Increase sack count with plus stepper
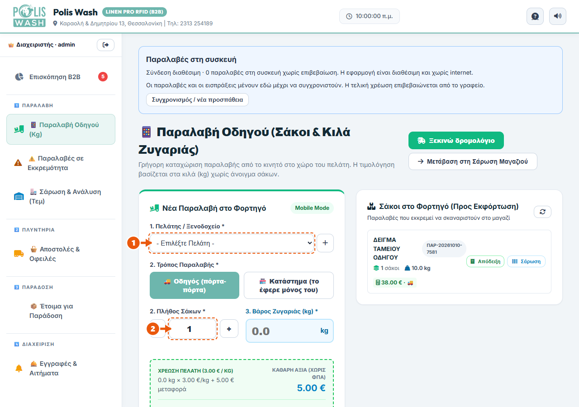Screen dimensions: 579x407 pyautogui.click(x=229, y=329)
